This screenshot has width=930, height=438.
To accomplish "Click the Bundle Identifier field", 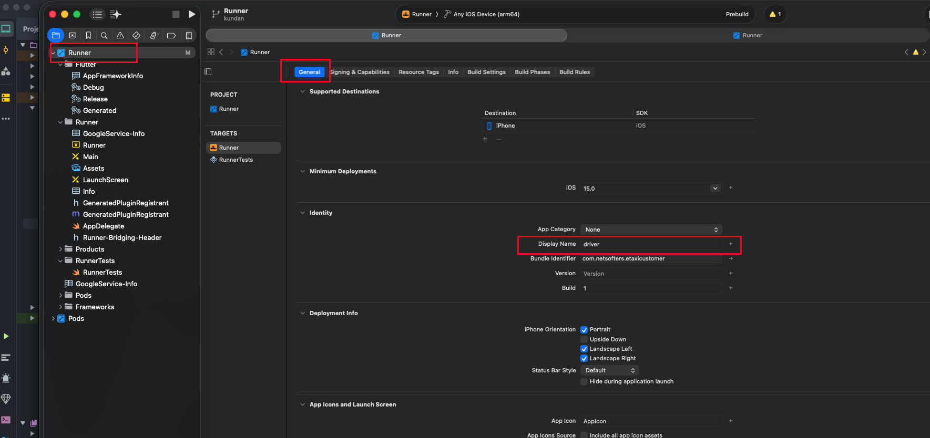I will pyautogui.click(x=651, y=258).
